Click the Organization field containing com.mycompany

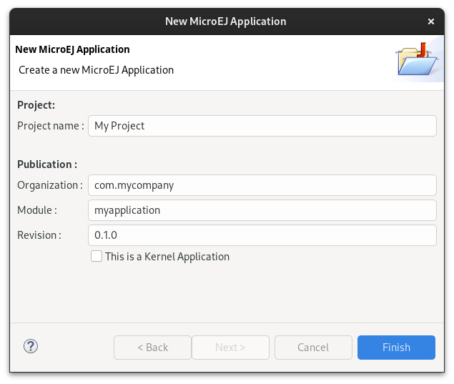pyautogui.click(x=262, y=185)
